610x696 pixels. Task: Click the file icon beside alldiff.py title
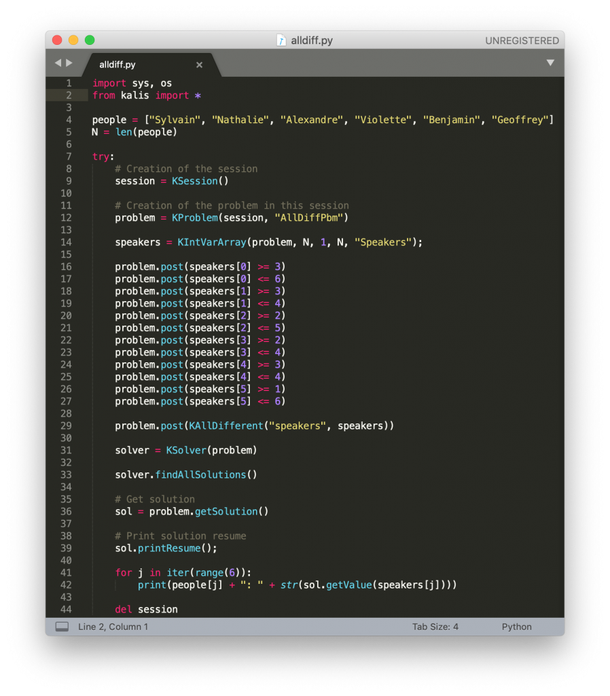pos(281,41)
